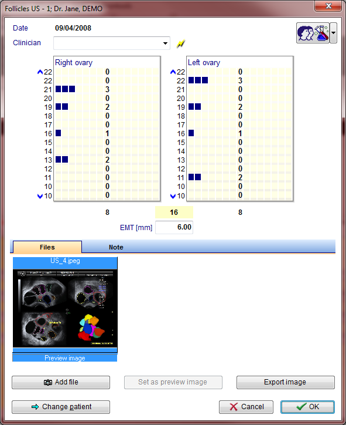This screenshot has height=425, width=346.
Task: Toggle third follicle square at Left ovary size 22
Action: pyautogui.click(x=205, y=80)
